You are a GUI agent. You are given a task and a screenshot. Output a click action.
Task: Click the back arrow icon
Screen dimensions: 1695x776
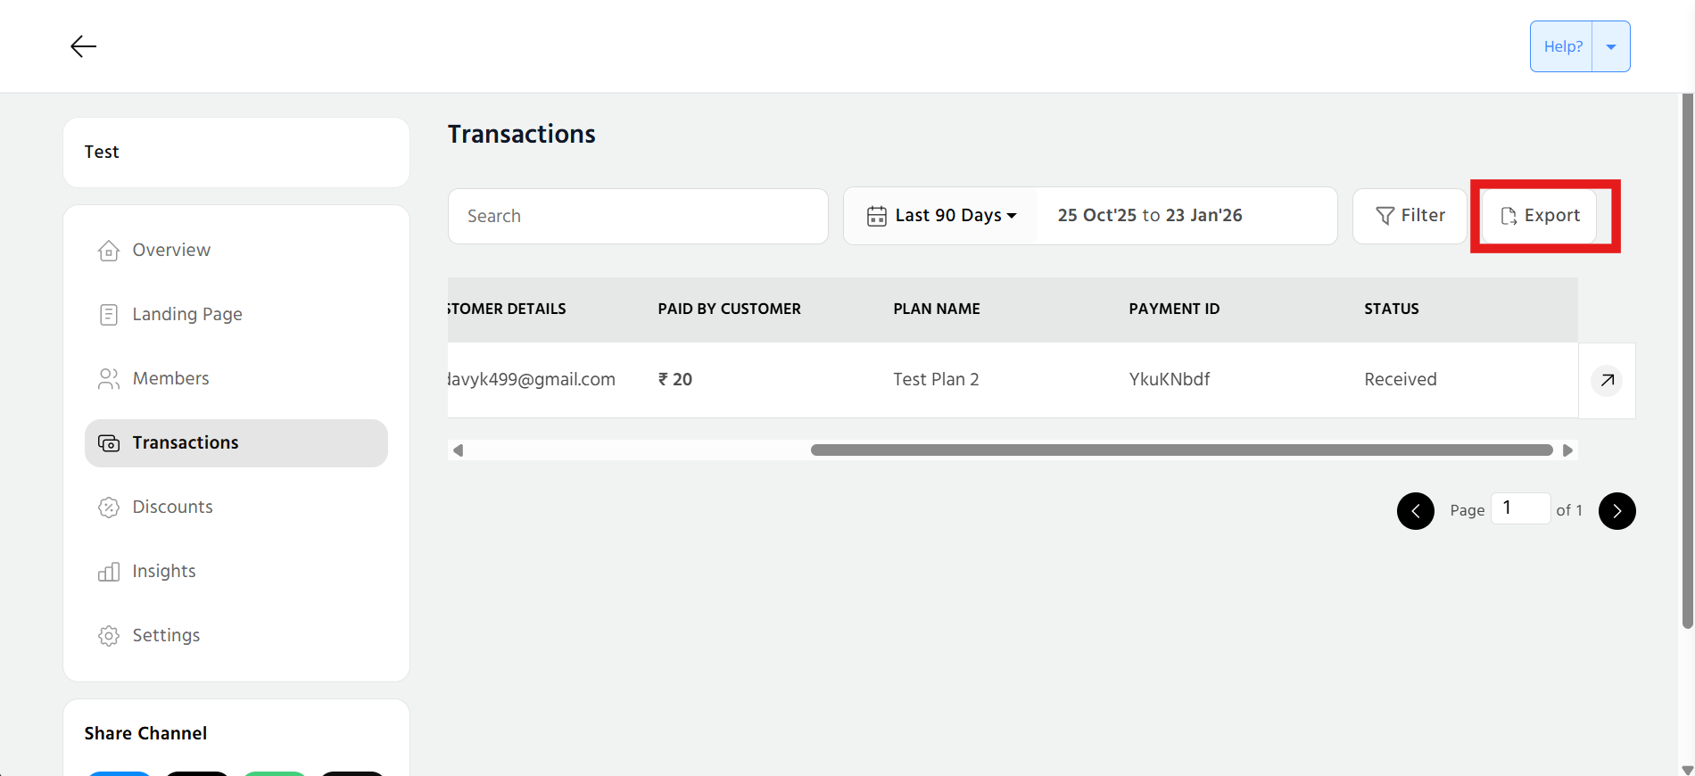point(83,46)
